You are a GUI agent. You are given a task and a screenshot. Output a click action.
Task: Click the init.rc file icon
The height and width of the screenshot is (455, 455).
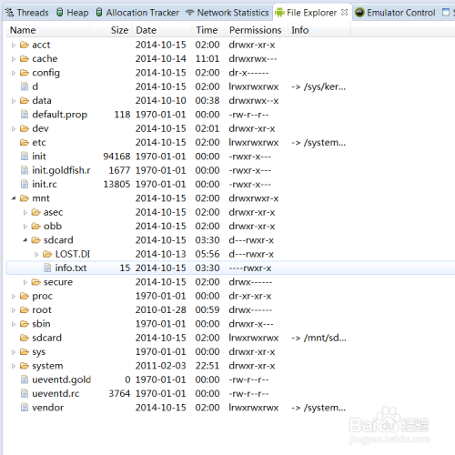pos(25,184)
